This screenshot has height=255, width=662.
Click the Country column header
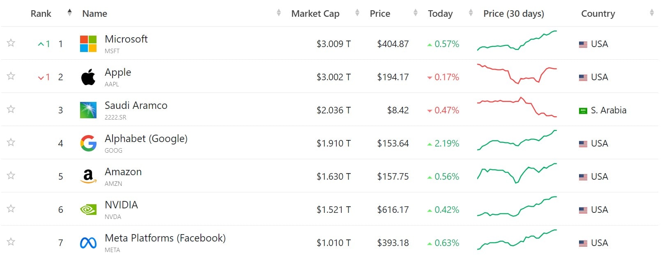(598, 14)
